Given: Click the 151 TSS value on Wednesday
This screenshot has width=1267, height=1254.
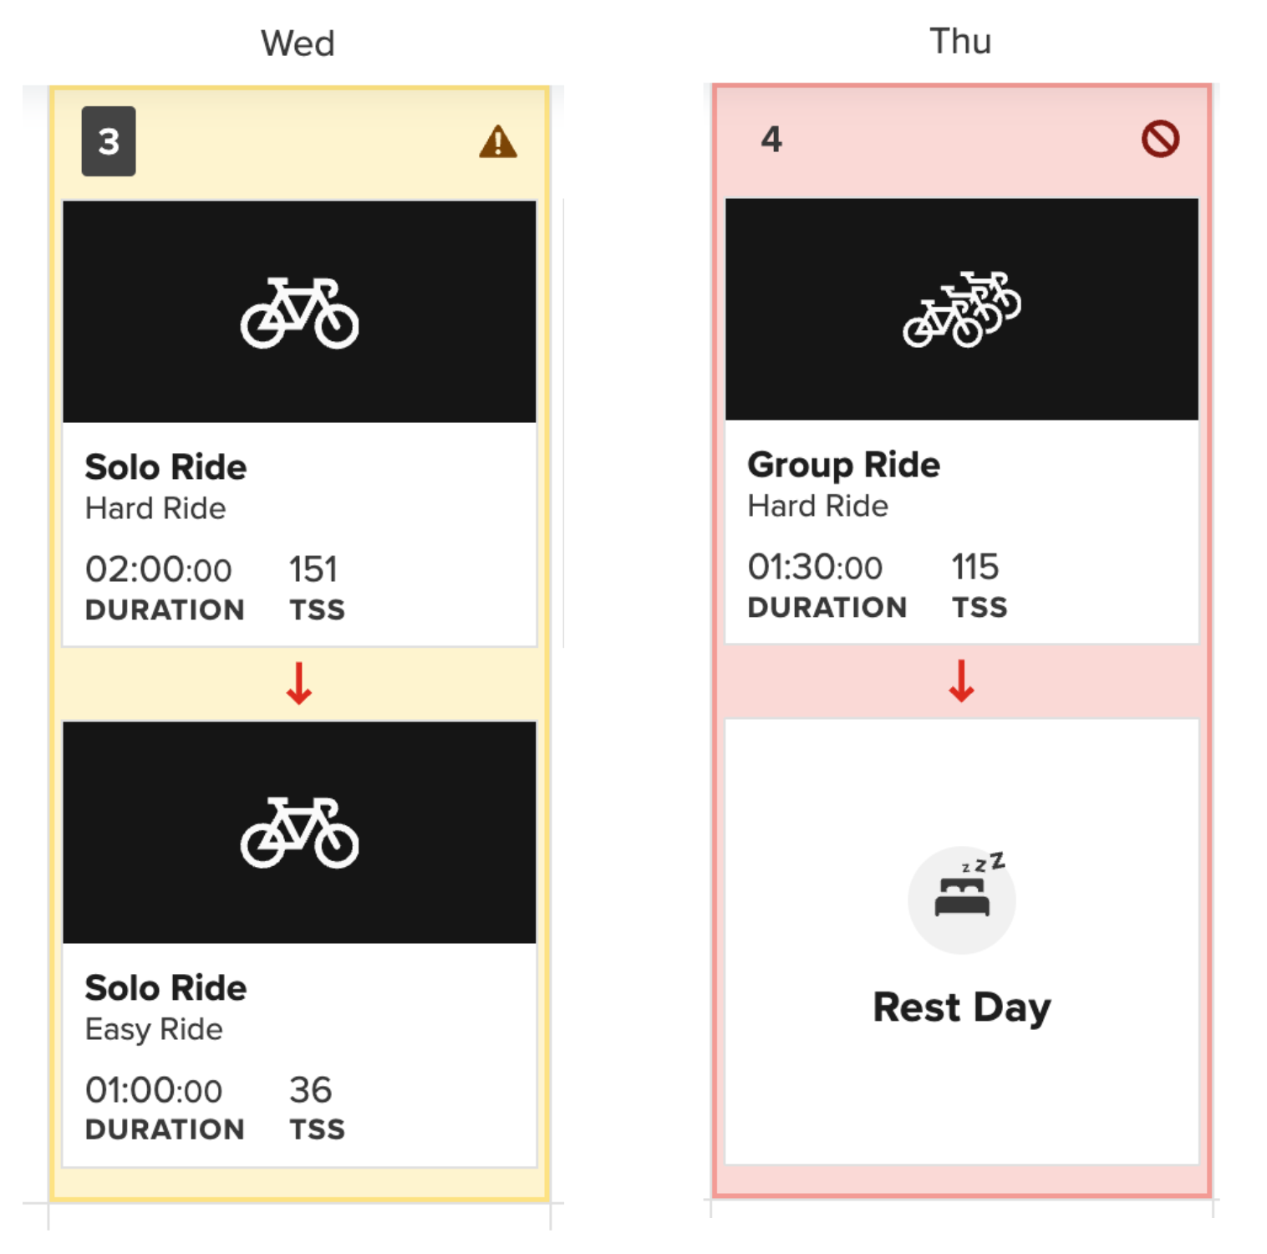Looking at the screenshot, I should tap(313, 568).
